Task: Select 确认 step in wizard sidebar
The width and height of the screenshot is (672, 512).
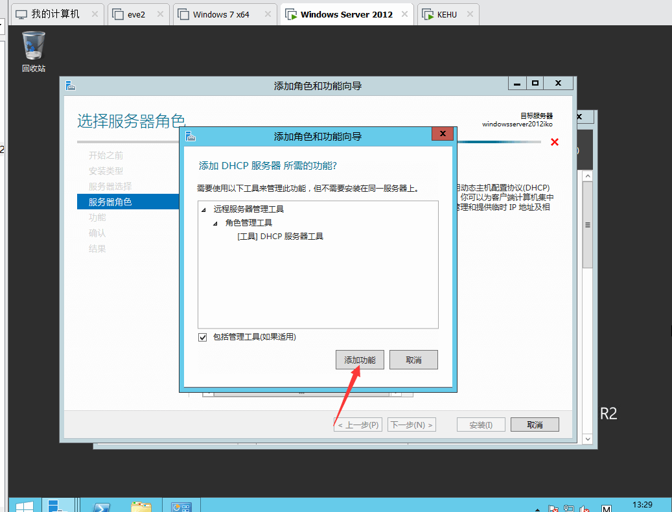Action: [97, 233]
